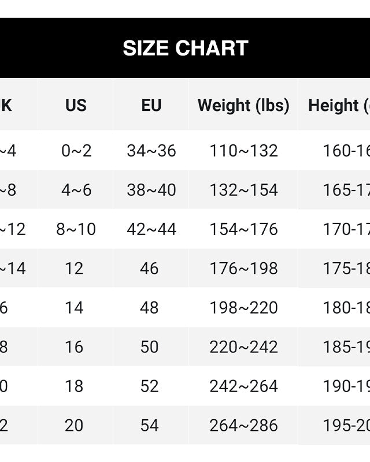Select weight range 264~286
The width and height of the screenshot is (370, 462).
pos(243,426)
